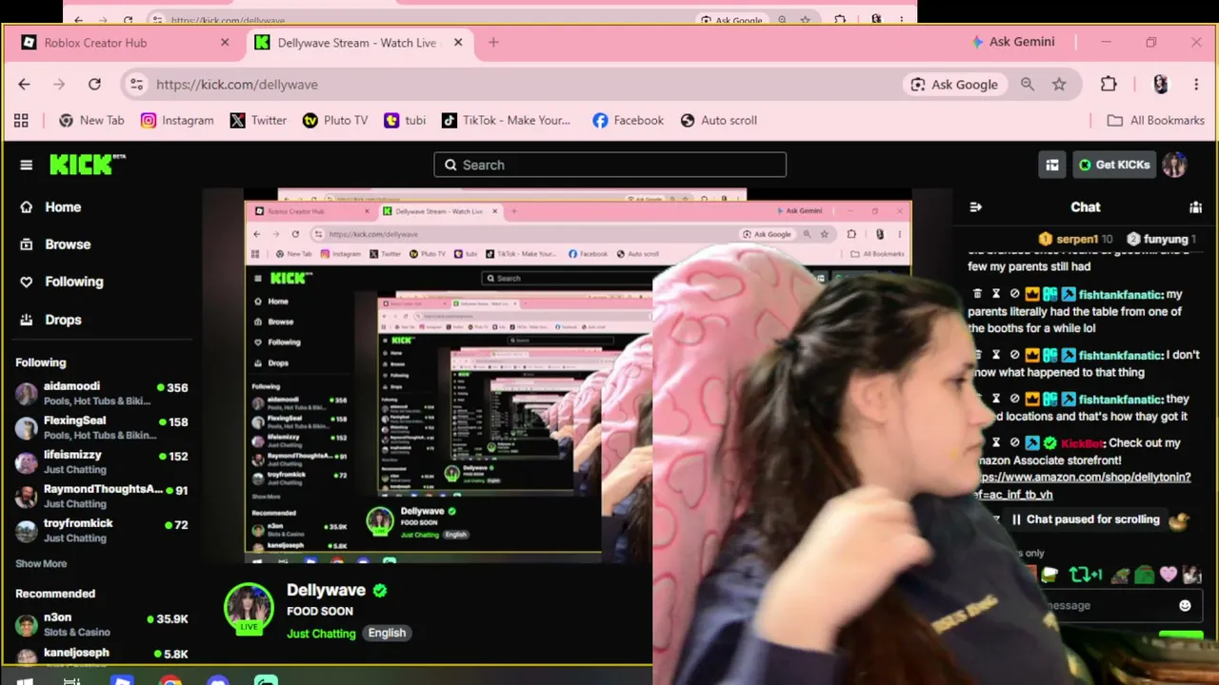Open the Kick sidebar hamburger menu

(x=26, y=165)
